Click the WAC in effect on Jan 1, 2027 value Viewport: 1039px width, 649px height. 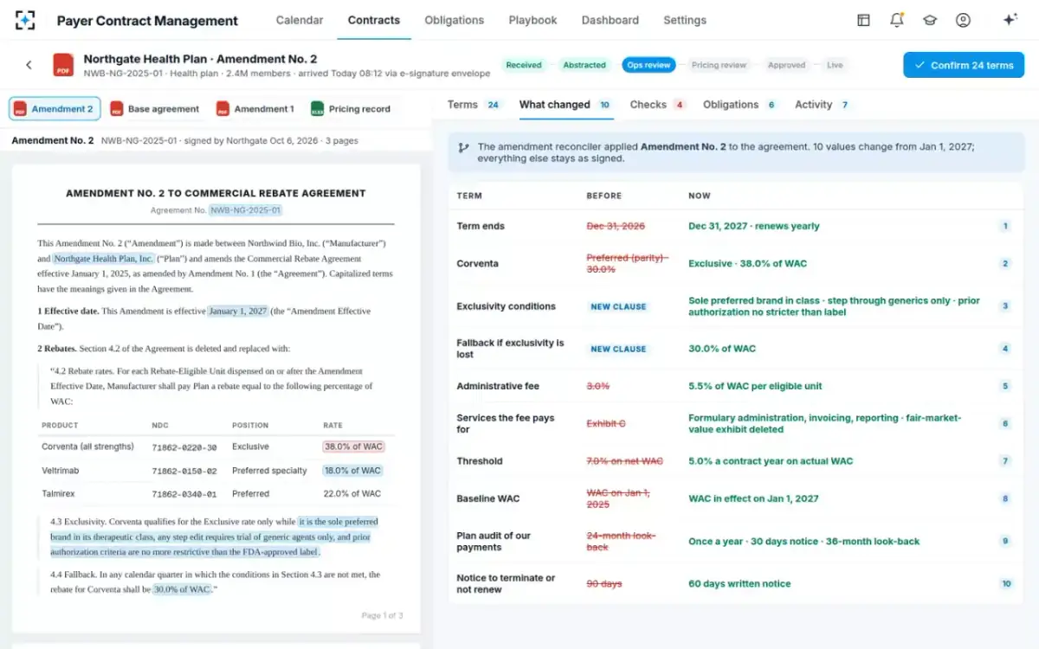(753, 498)
